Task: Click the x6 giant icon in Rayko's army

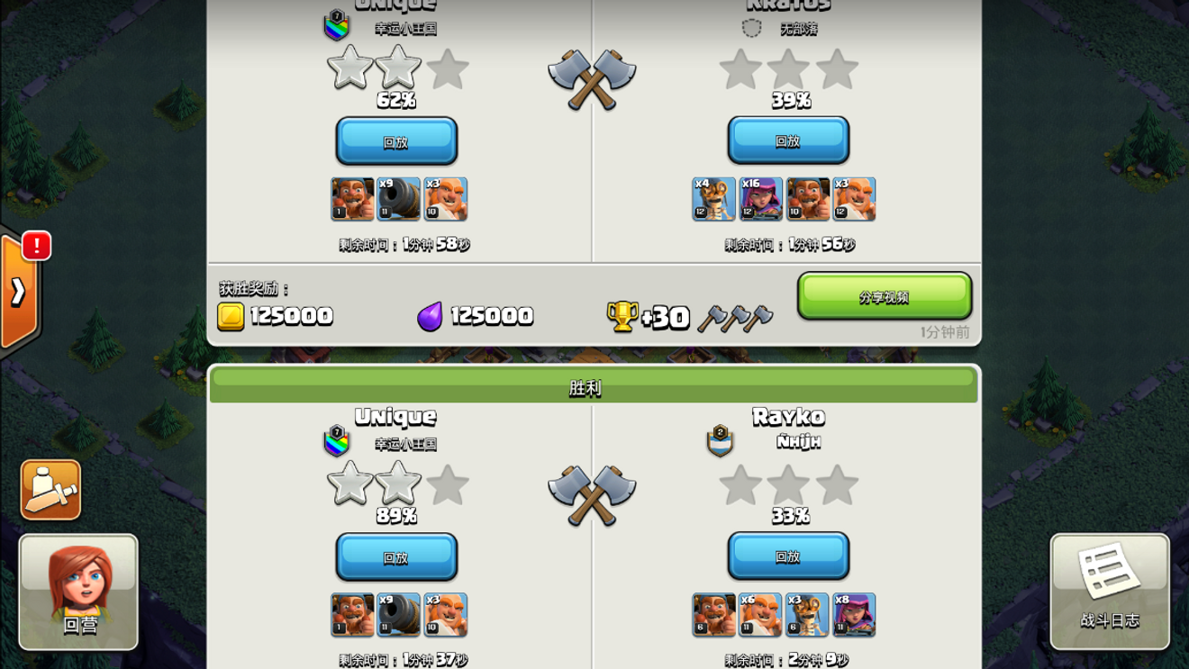Action: pyautogui.click(x=761, y=614)
